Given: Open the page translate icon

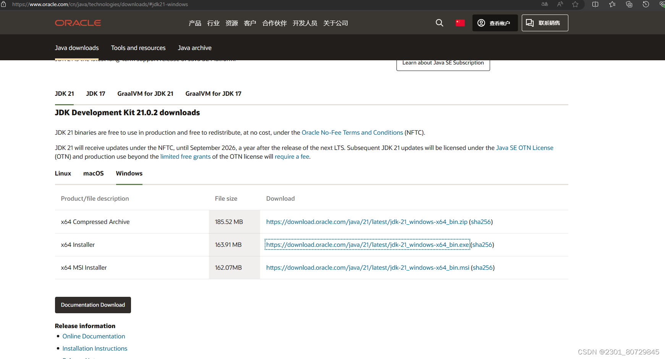Looking at the screenshot, I should point(544,4).
